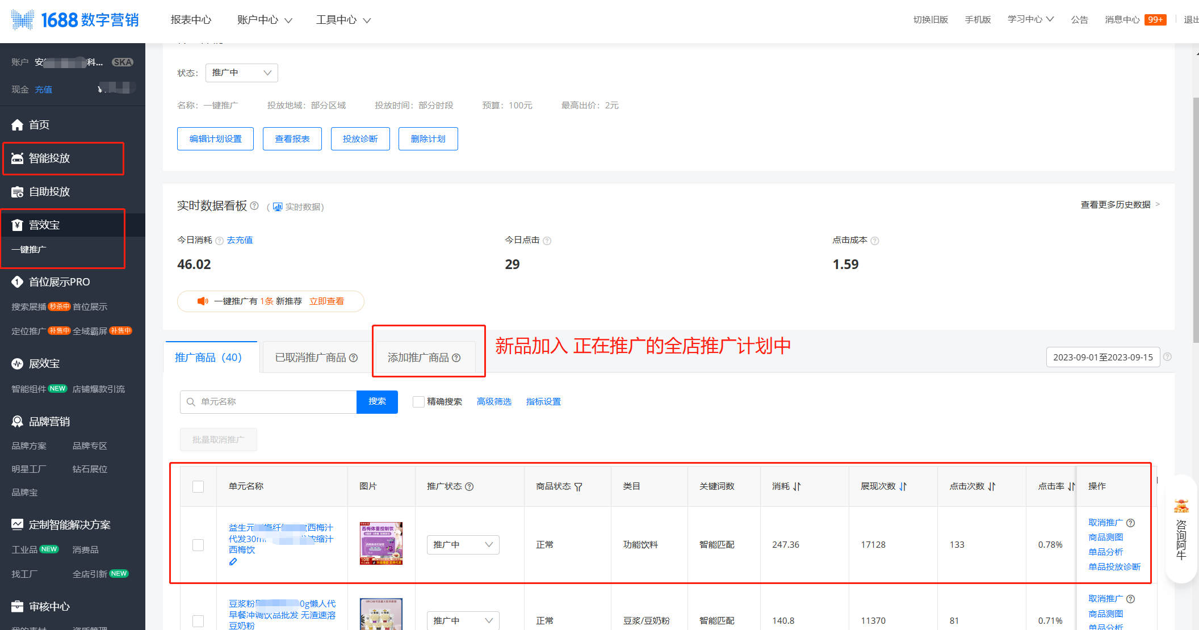Viewport: 1199px width, 630px height.
Task: Filter by the 商品状态 funnel icon
Action: (578, 487)
